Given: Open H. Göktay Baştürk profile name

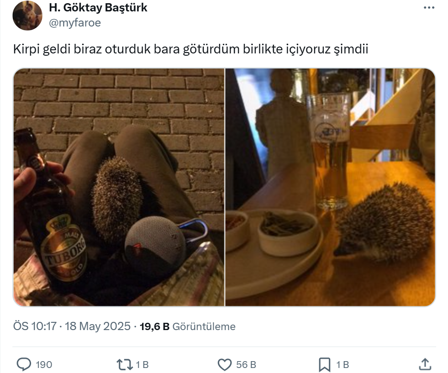Looking at the screenshot, I should (98, 8).
